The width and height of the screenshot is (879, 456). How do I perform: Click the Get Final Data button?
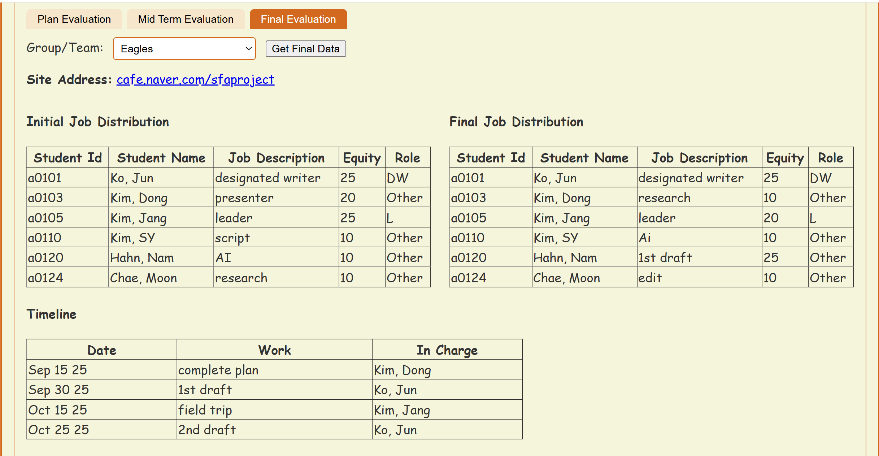pos(305,49)
